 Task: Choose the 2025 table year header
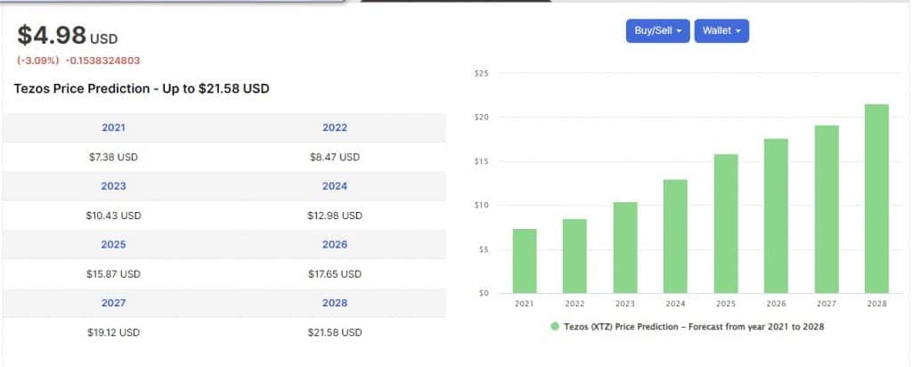[x=113, y=244]
